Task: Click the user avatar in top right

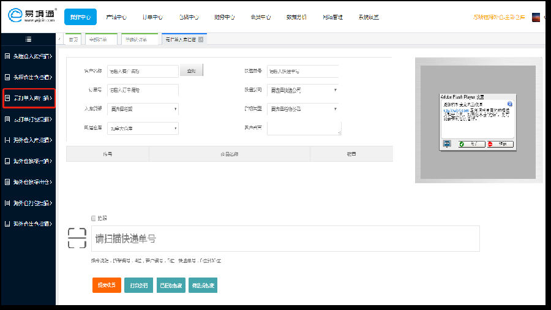Action: point(537,17)
